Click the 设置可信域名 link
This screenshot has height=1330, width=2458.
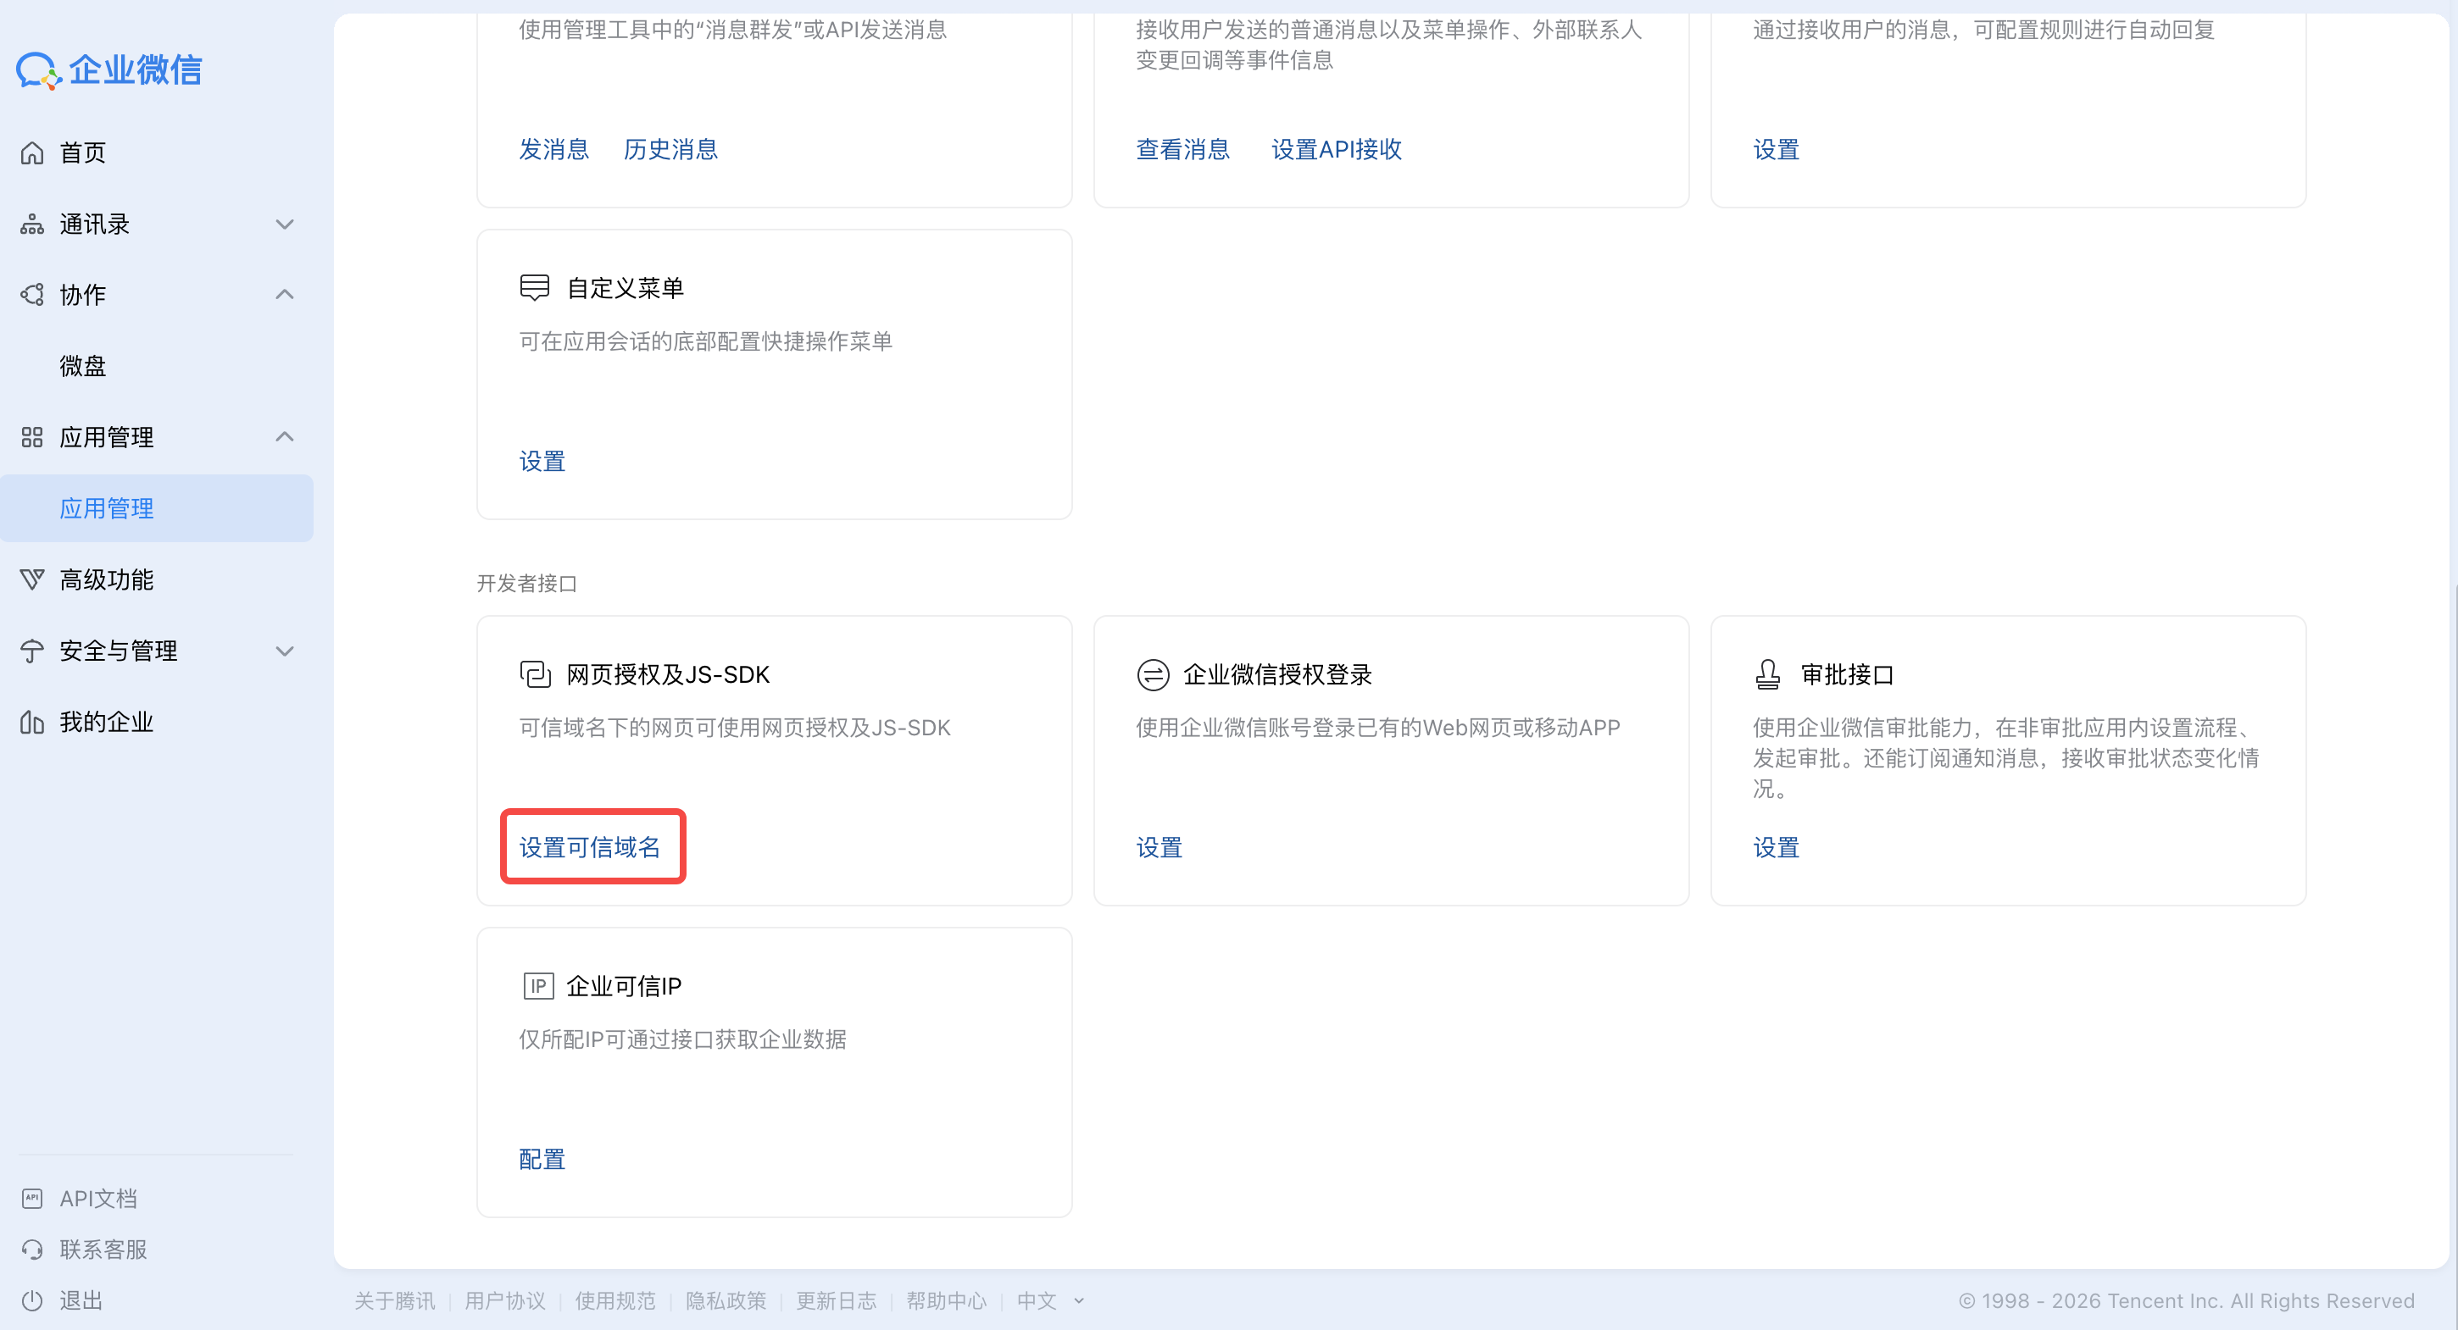tap(590, 846)
